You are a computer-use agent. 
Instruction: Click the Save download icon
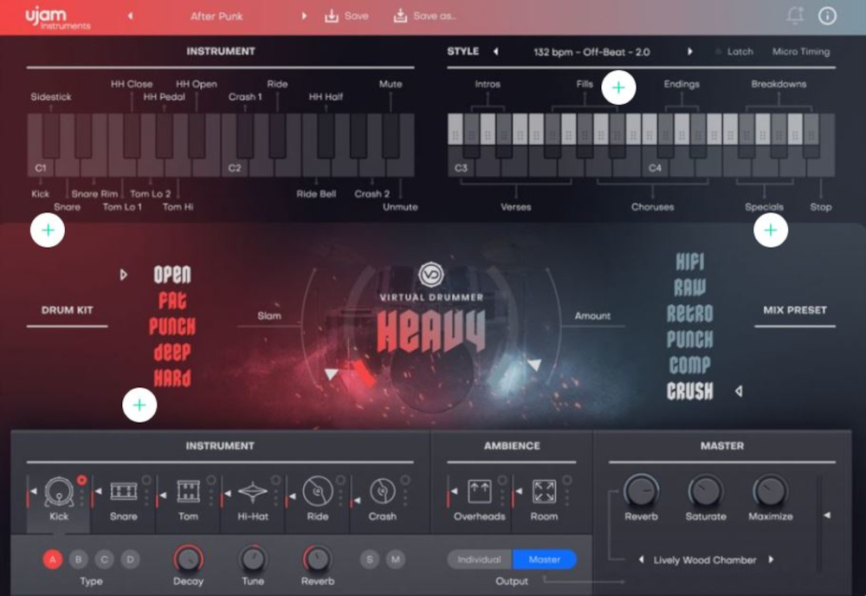pos(332,16)
